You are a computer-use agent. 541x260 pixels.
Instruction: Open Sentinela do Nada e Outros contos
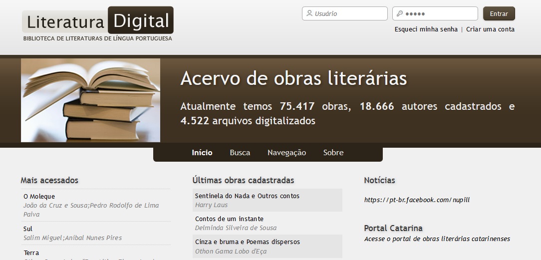pos(247,196)
